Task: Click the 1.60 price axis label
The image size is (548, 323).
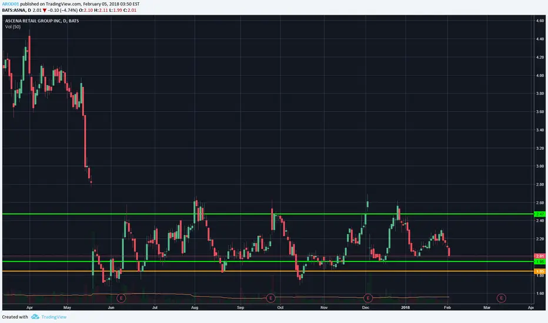Action: pos(540,293)
